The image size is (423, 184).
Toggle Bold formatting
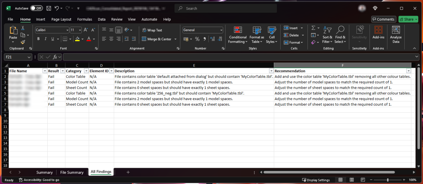point(38,39)
